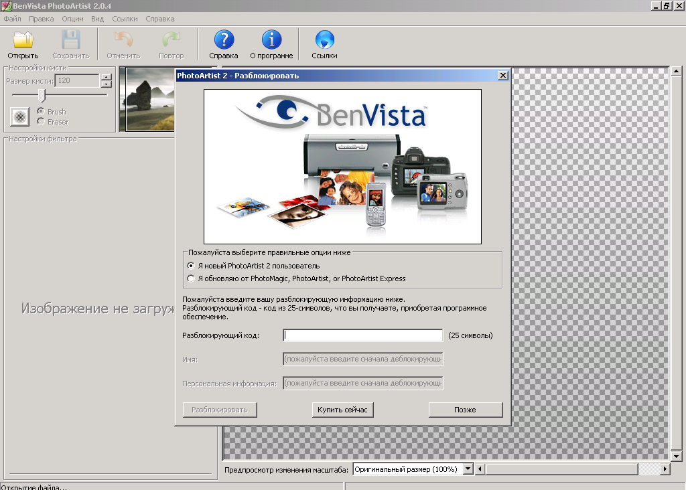
Task: Open the Файл menu
Action: click(x=12, y=19)
